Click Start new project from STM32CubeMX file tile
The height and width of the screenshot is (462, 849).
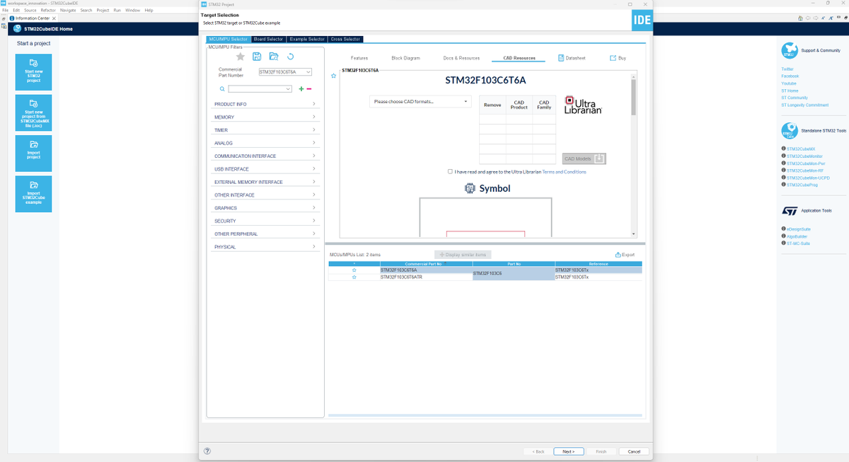pos(33,113)
